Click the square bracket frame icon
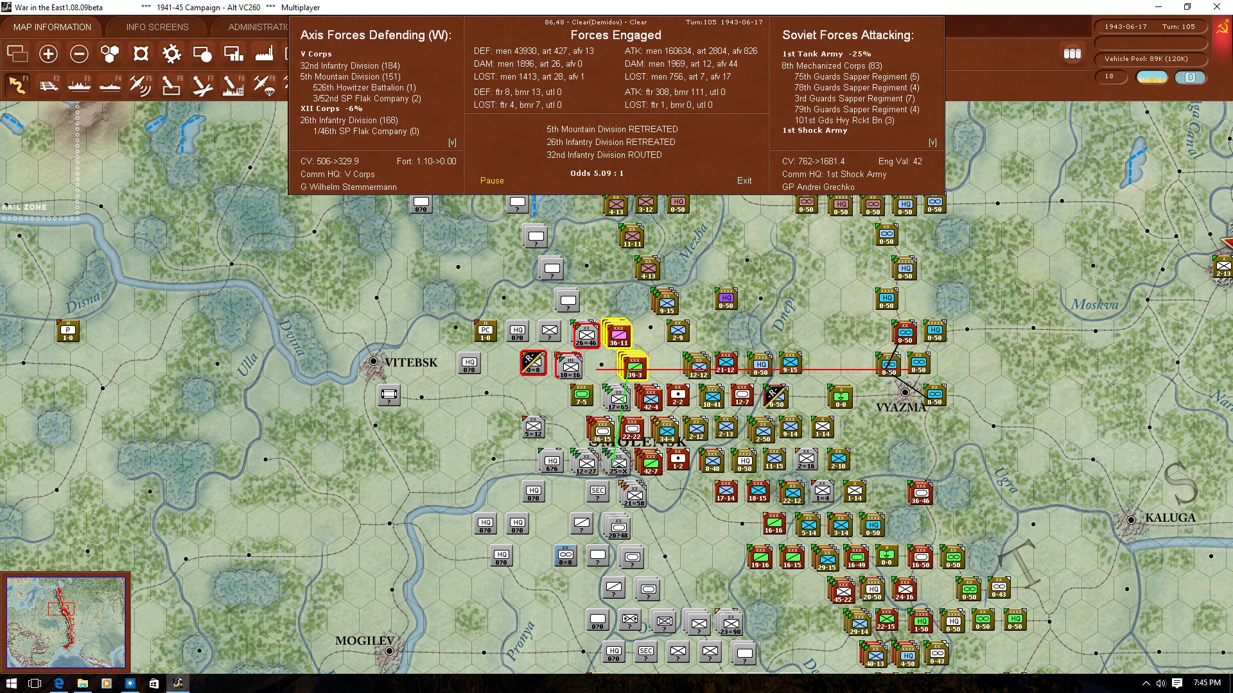This screenshot has height=693, width=1233. pyautogui.click(x=141, y=54)
